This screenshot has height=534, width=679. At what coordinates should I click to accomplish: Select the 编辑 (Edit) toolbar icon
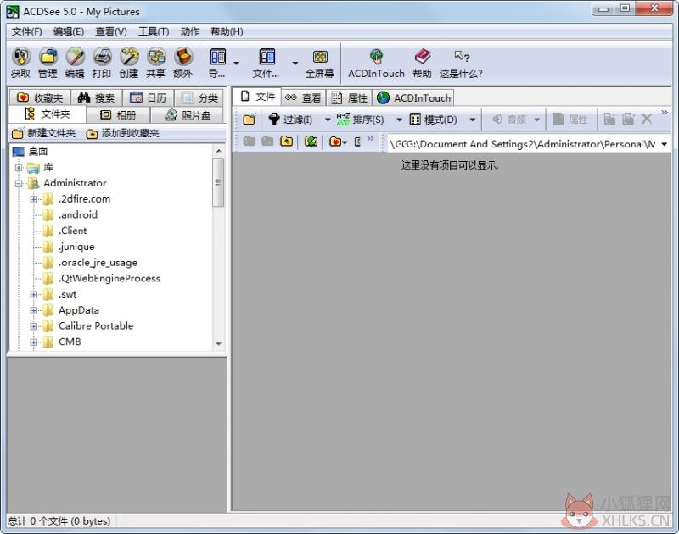coord(75,63)
